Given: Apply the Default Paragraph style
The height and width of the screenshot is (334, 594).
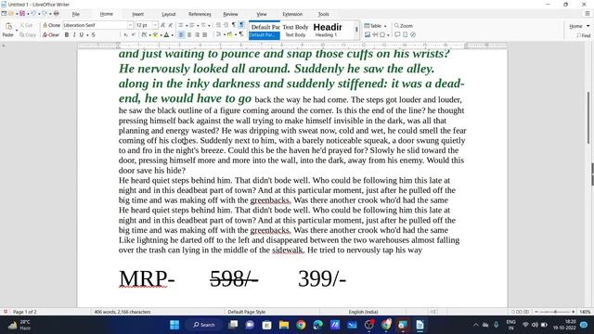Looking at the screenshot, I should [265, 31].
